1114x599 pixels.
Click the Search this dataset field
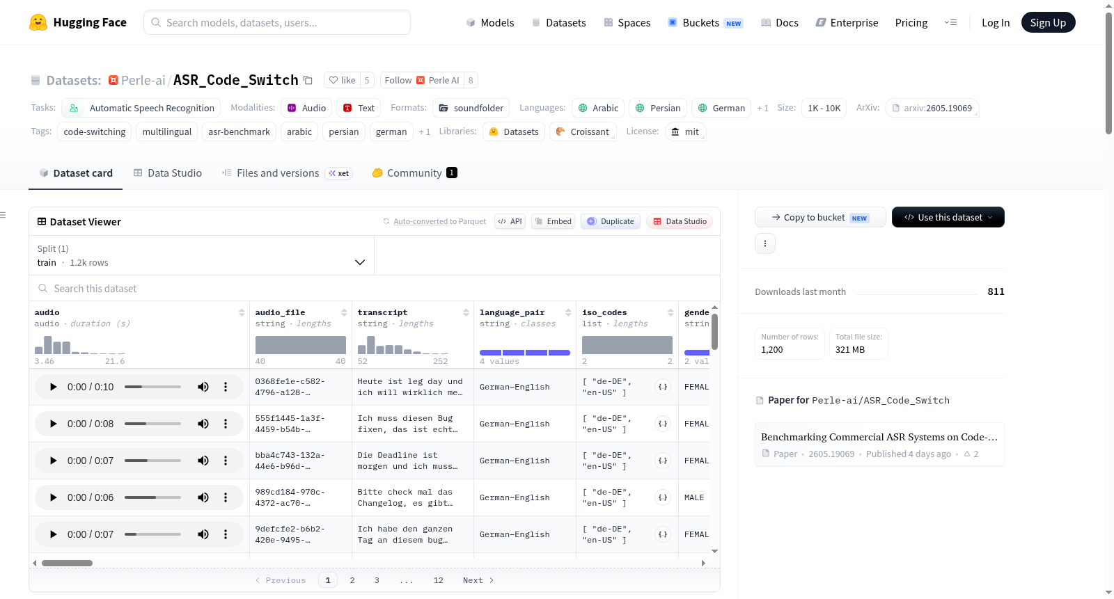point(375,288)
